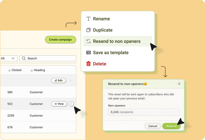The width and height of the screenshot is (205, 140).
Task: Click the Edit button with pencil
Action: tap(59, 80)
